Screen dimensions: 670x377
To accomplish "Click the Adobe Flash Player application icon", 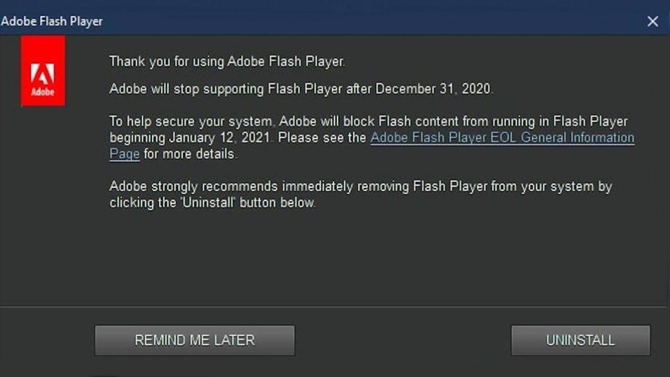I will click(43, 70).
